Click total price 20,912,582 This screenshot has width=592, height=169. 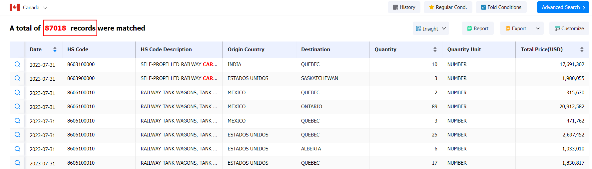click(x=572, y=107)
